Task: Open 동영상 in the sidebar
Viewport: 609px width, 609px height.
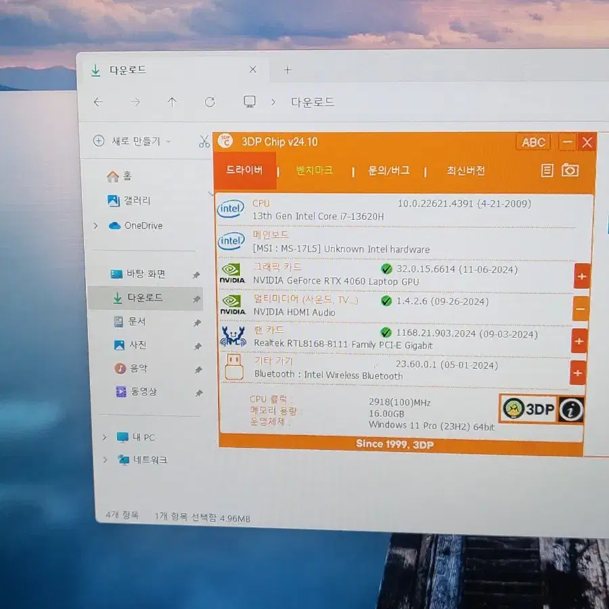Action: point(136,391)
